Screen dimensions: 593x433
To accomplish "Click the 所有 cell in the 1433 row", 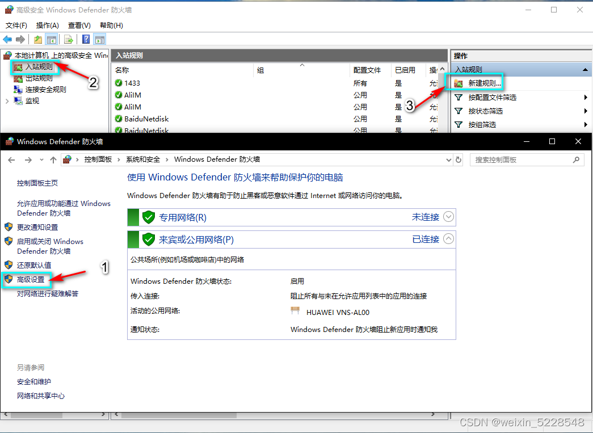I will [x=360, y=83].
